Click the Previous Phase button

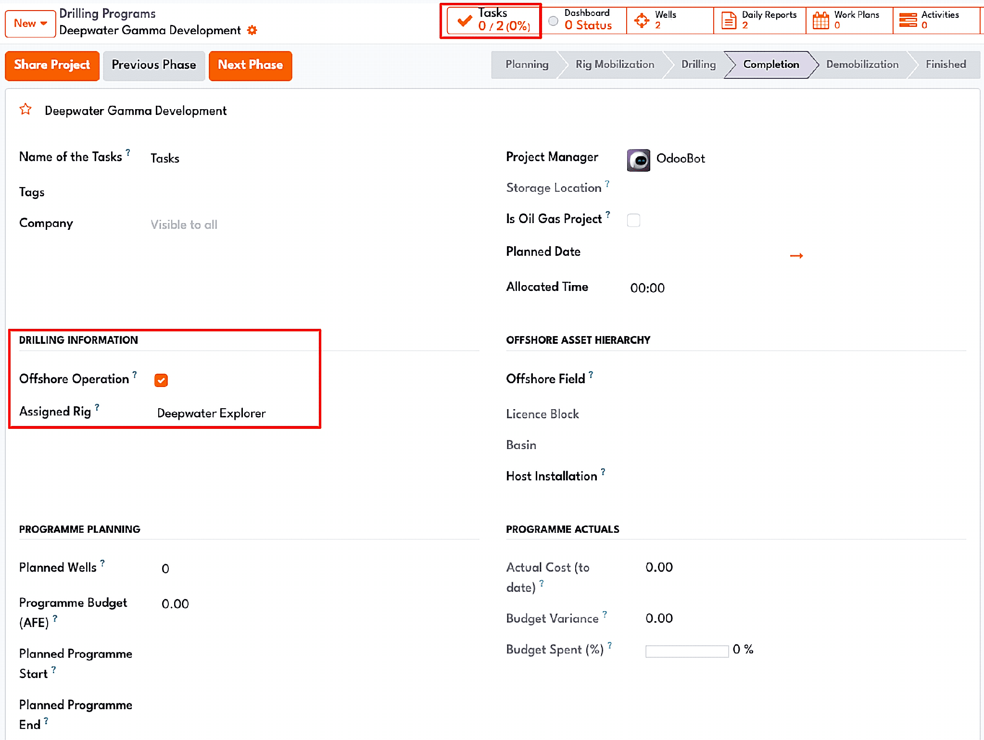154,65
